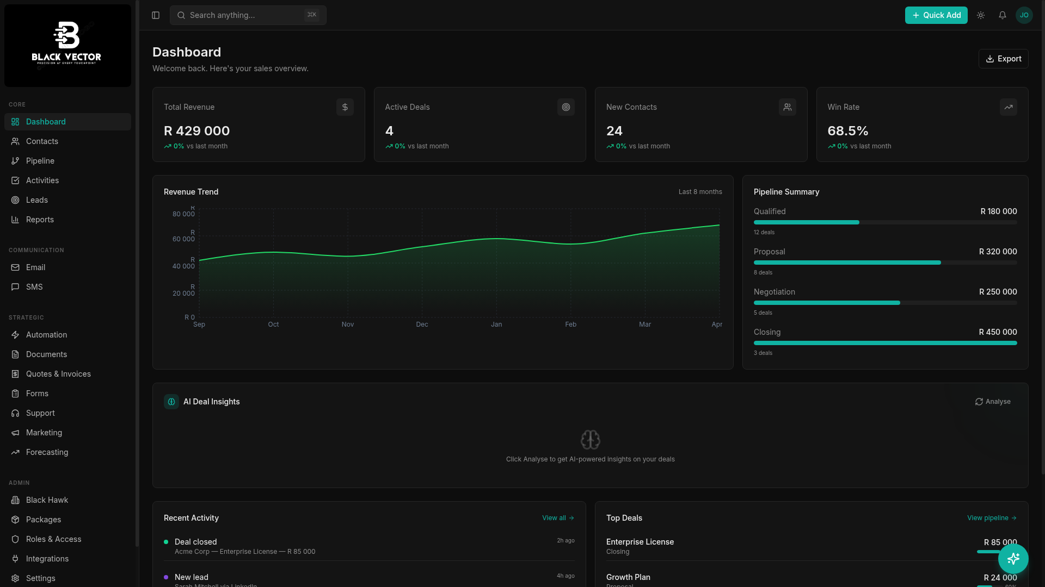The height and width of the screenshot is (587, 1045).
Task: Open the 'Growth Plan' top deal
Action: pos(812,579)
